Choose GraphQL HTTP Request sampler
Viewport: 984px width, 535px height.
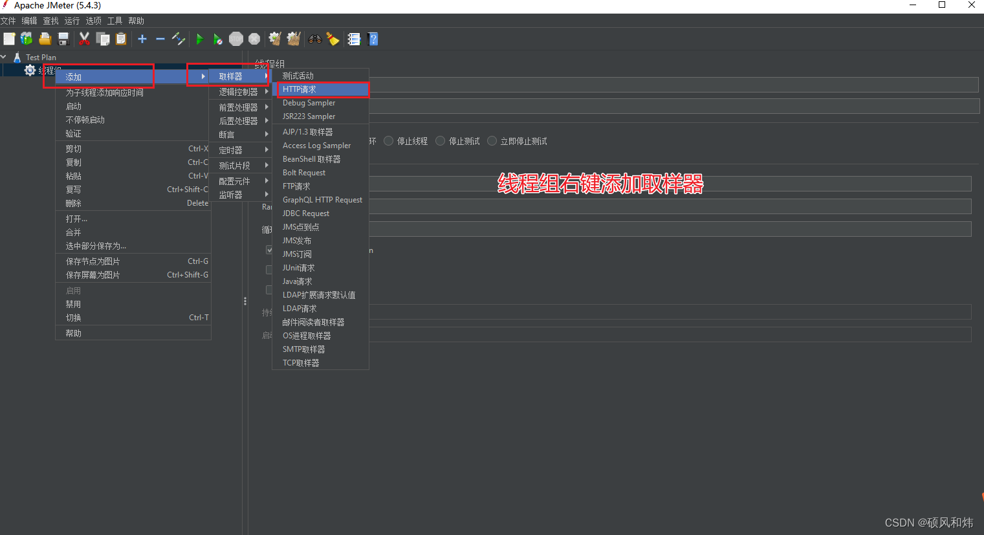[x=321, y=200]
